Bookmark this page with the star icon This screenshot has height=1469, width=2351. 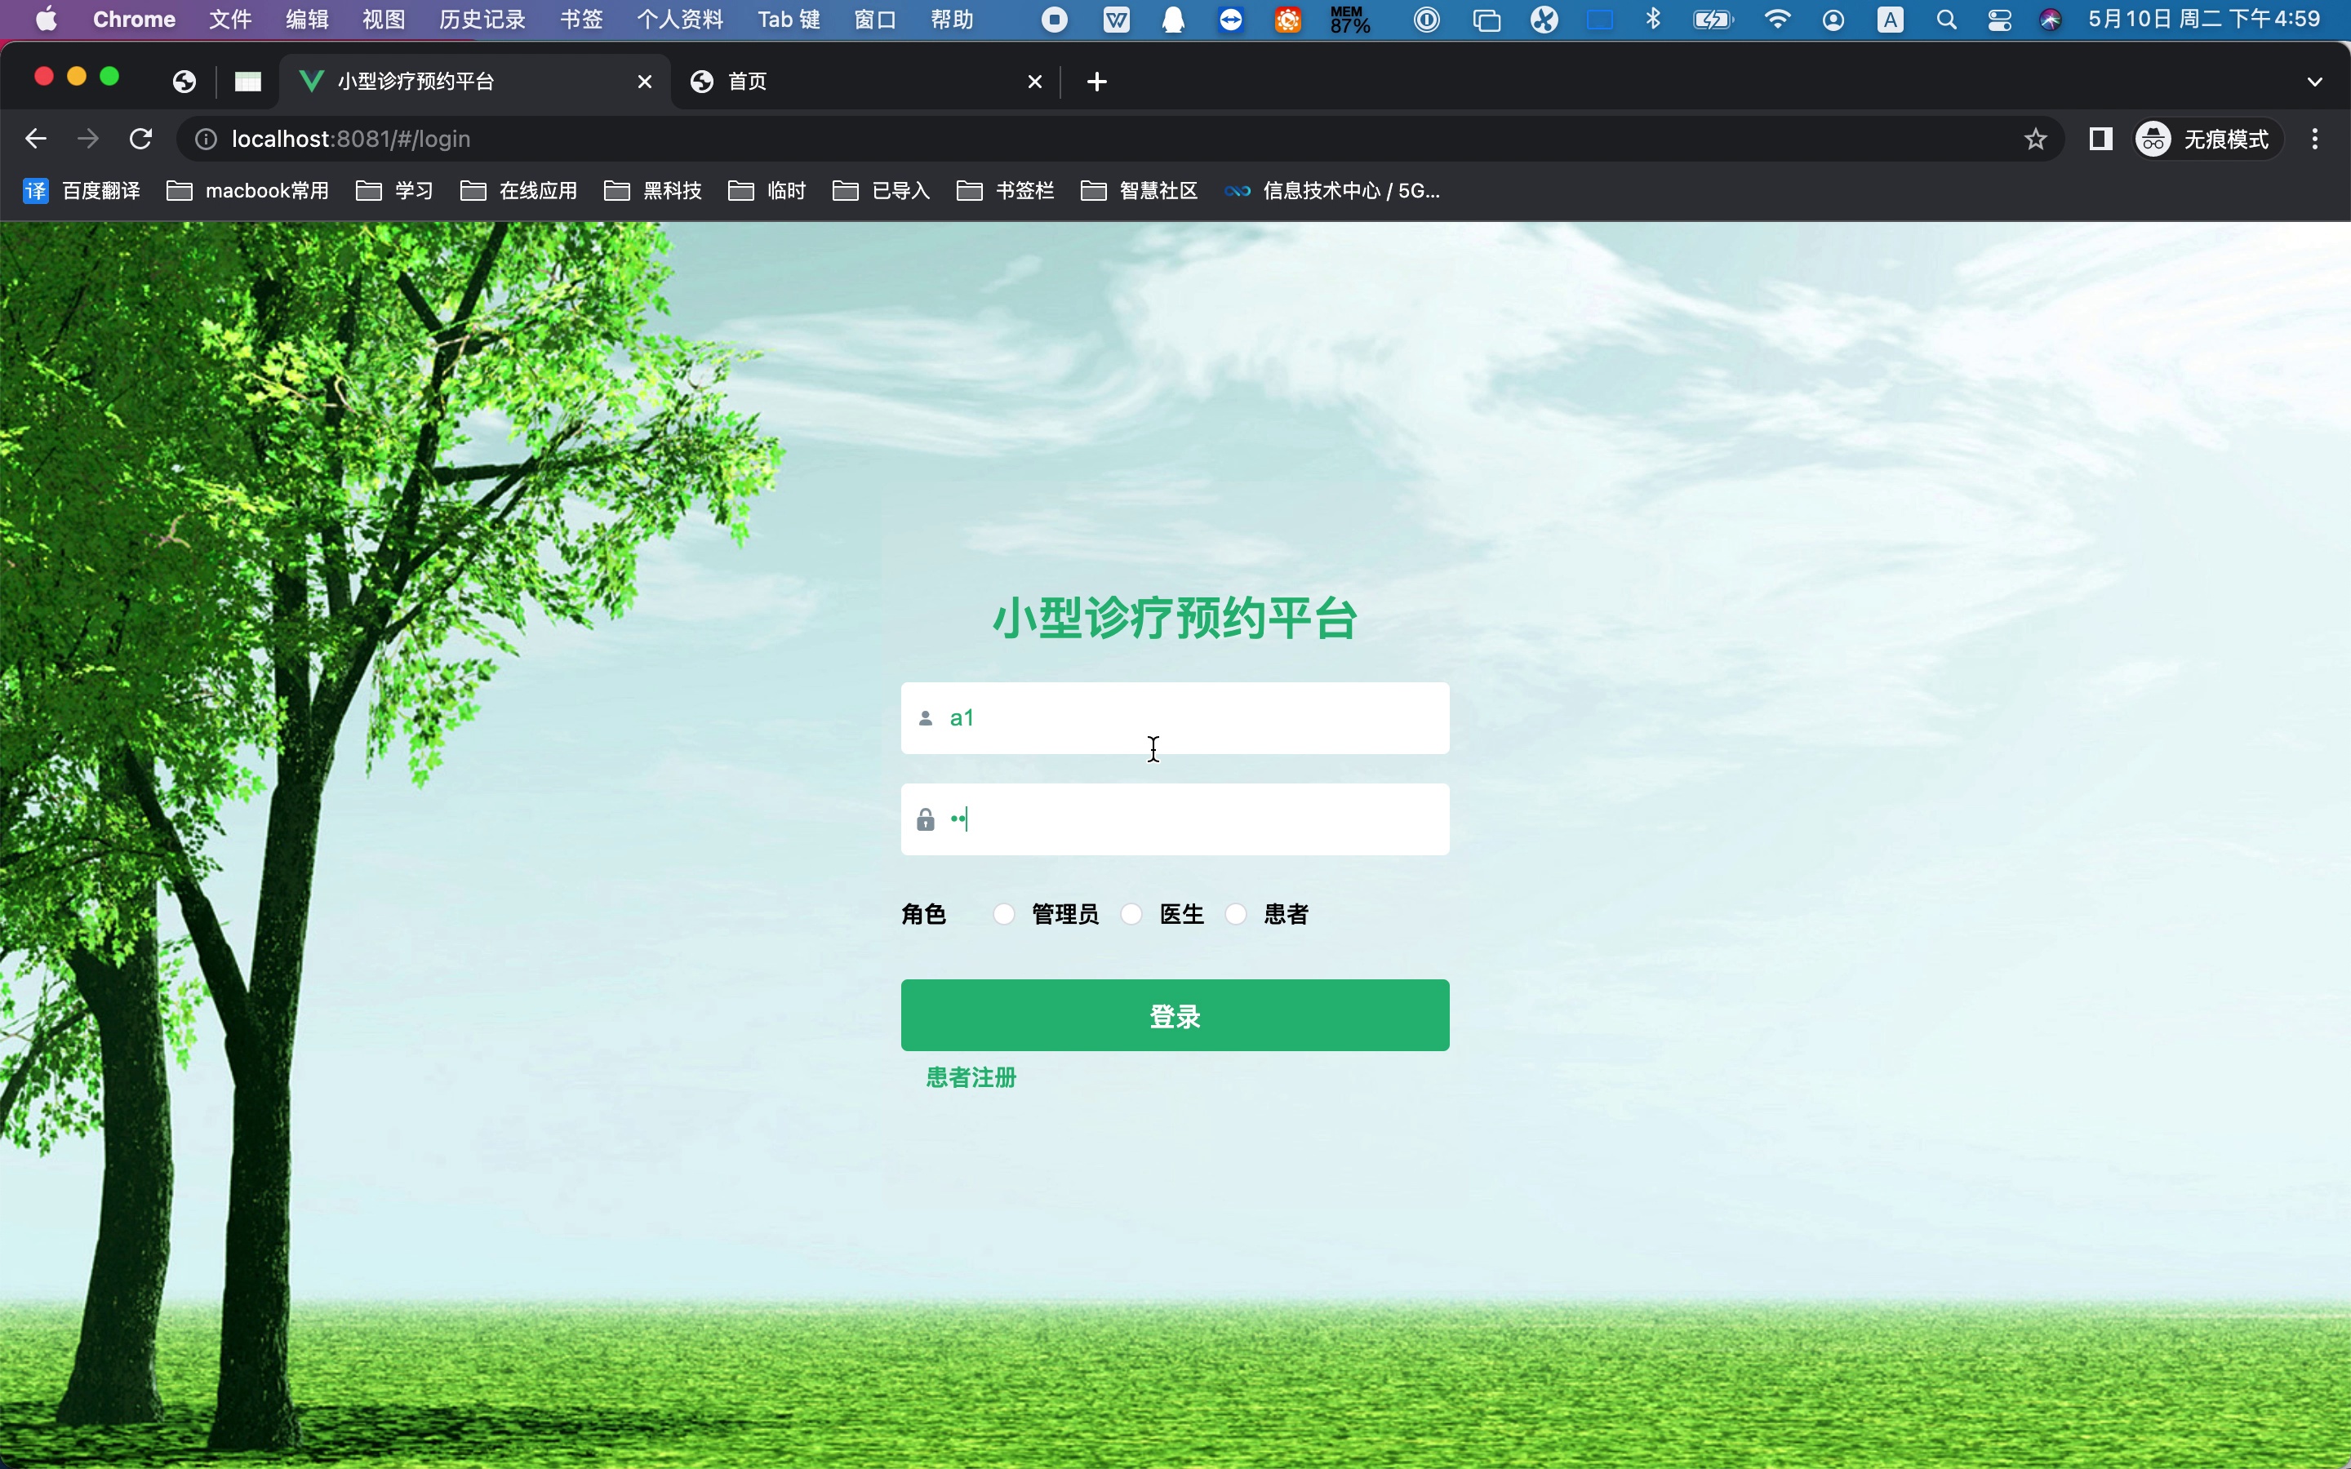(2035, 139)
